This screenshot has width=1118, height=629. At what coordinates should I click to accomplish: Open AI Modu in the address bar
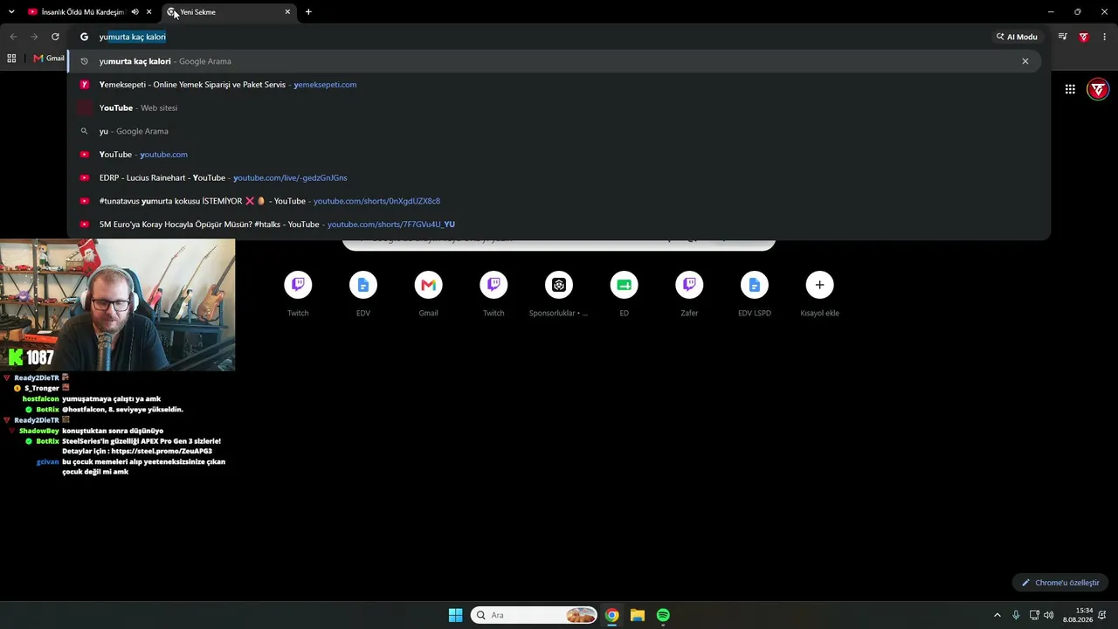pyautogui.click(x=1018, y=37)
